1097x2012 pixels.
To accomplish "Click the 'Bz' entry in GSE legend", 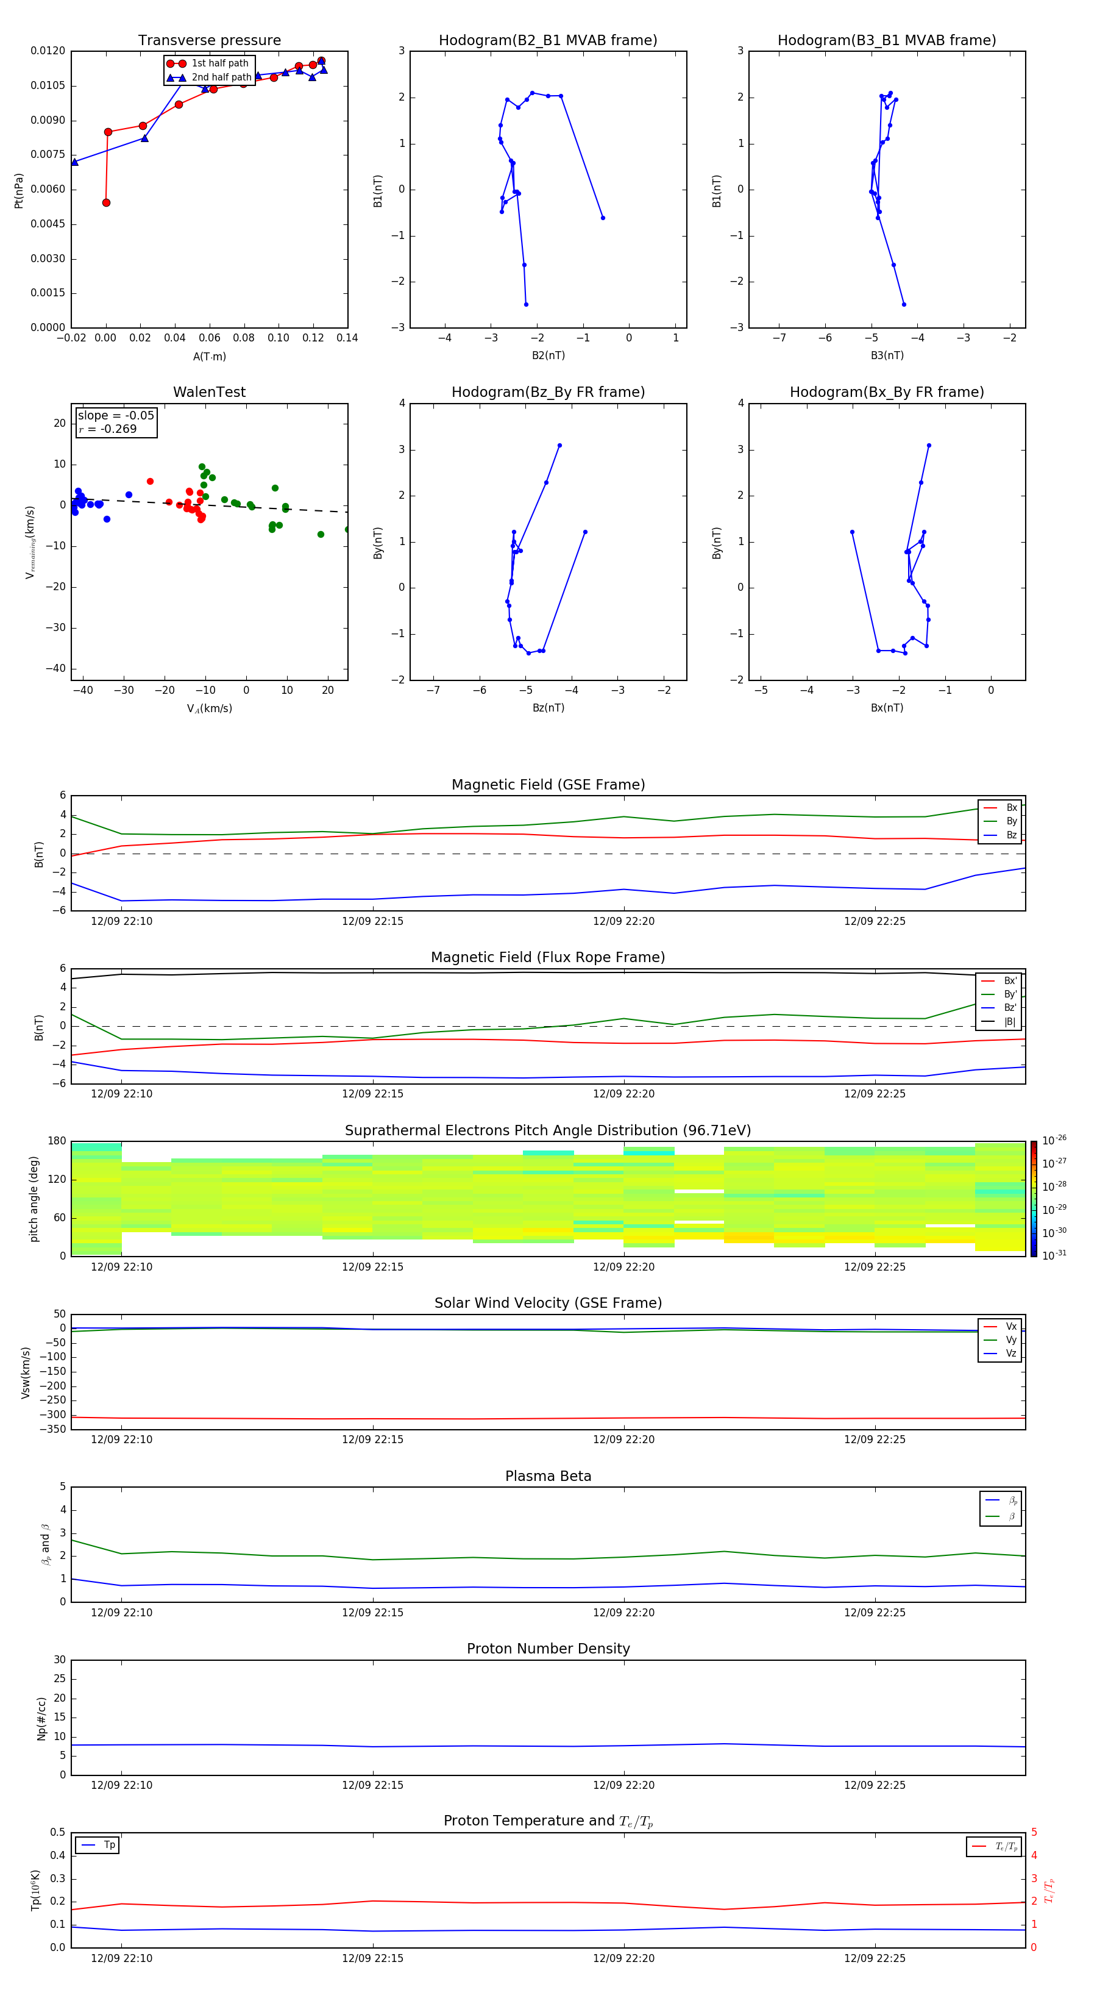I will pyautogui.click(x=1000, y=835).
